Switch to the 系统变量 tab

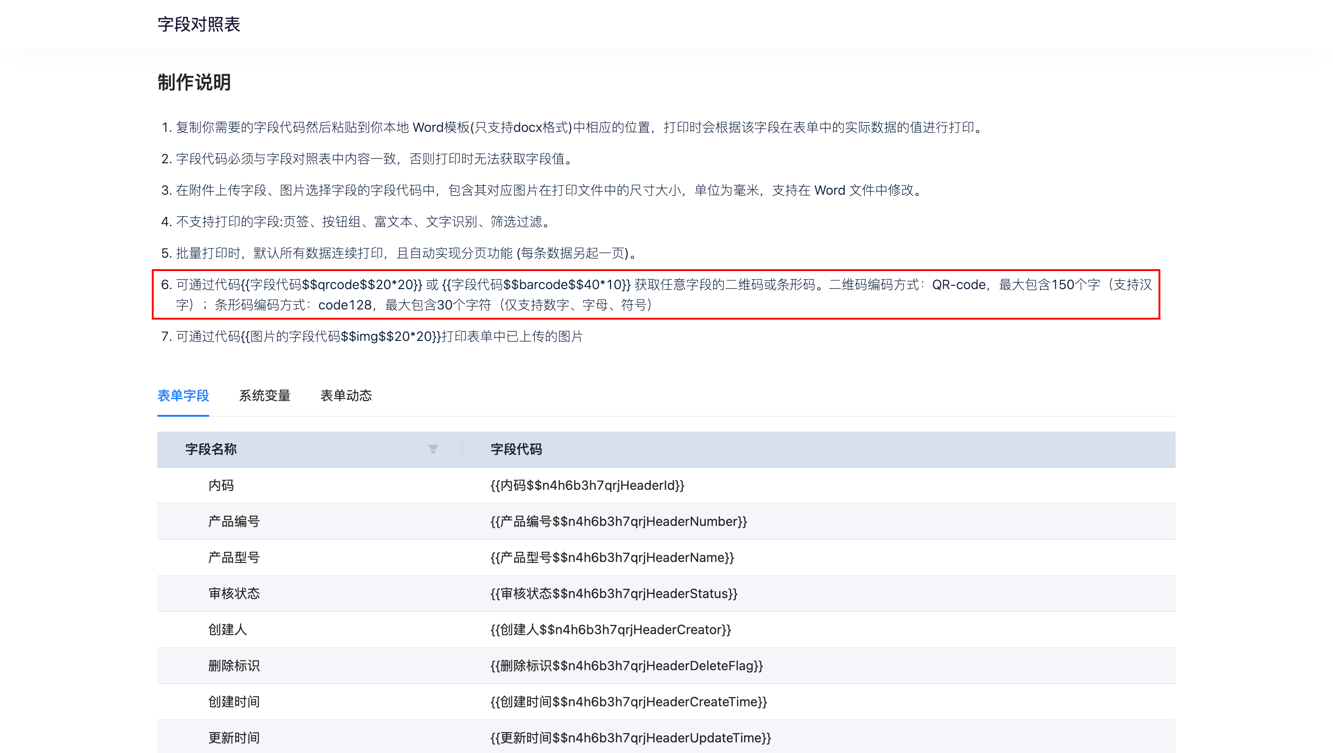264,395
